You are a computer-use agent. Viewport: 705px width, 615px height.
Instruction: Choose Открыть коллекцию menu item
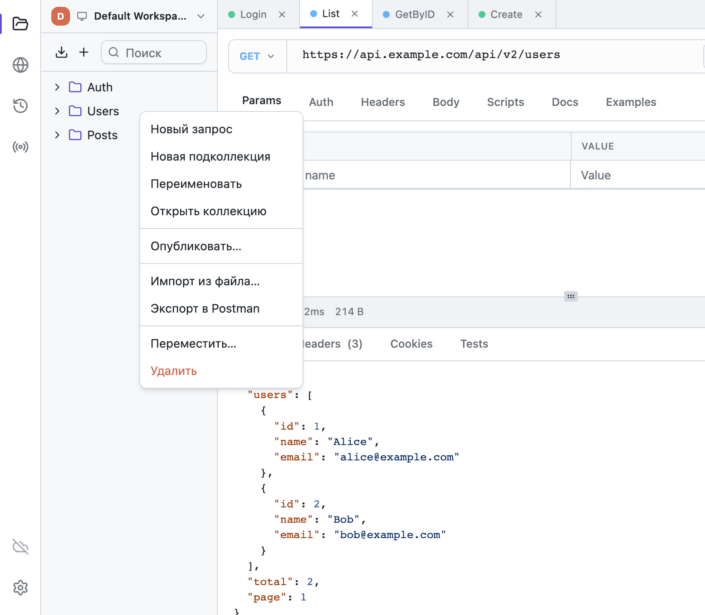coord(221,211)
